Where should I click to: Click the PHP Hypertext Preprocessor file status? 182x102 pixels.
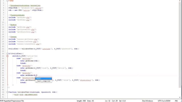12,101
